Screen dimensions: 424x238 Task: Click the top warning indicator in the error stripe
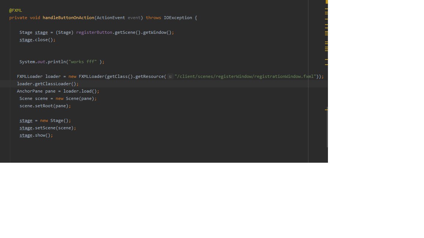tap(327, 2)
